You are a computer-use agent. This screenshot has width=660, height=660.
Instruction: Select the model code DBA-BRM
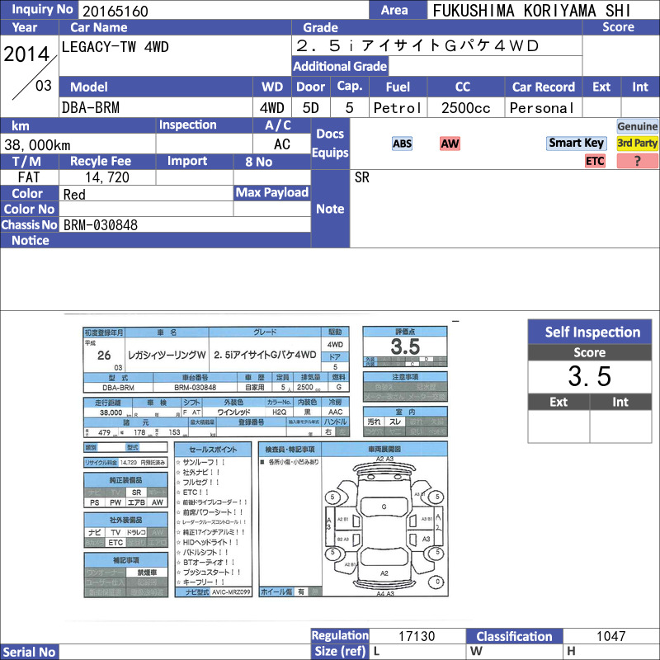tap(91, 108)
